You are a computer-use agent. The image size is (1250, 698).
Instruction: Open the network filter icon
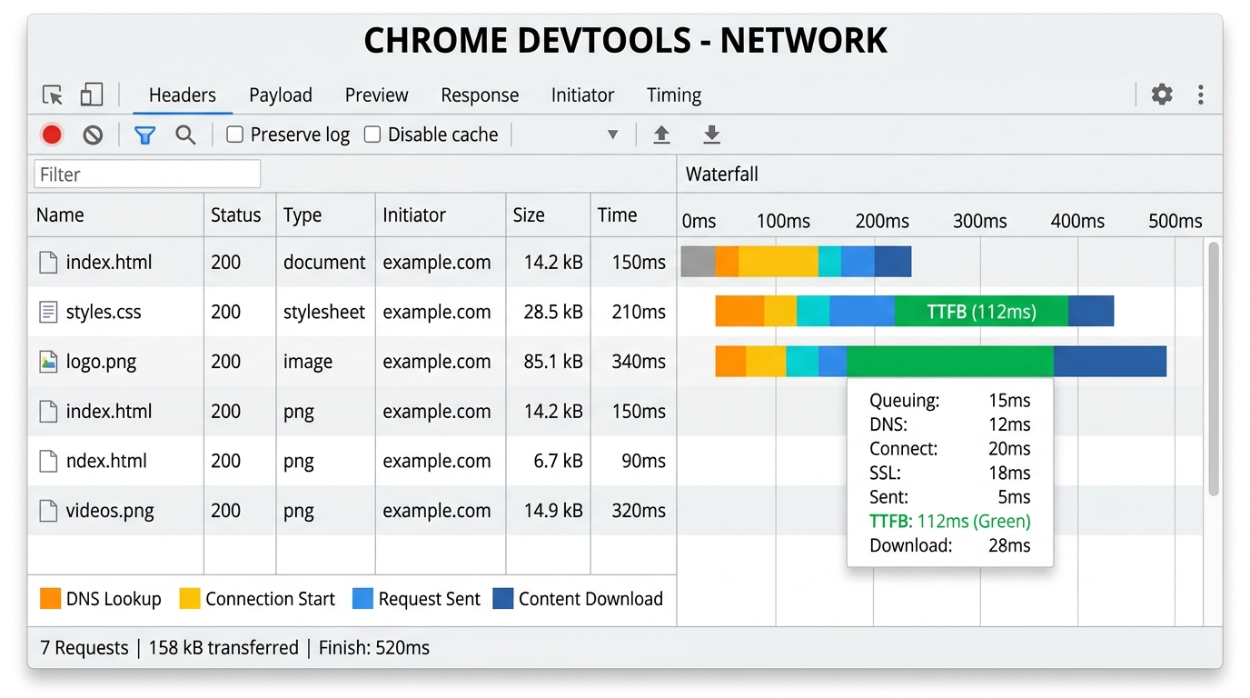144,134
